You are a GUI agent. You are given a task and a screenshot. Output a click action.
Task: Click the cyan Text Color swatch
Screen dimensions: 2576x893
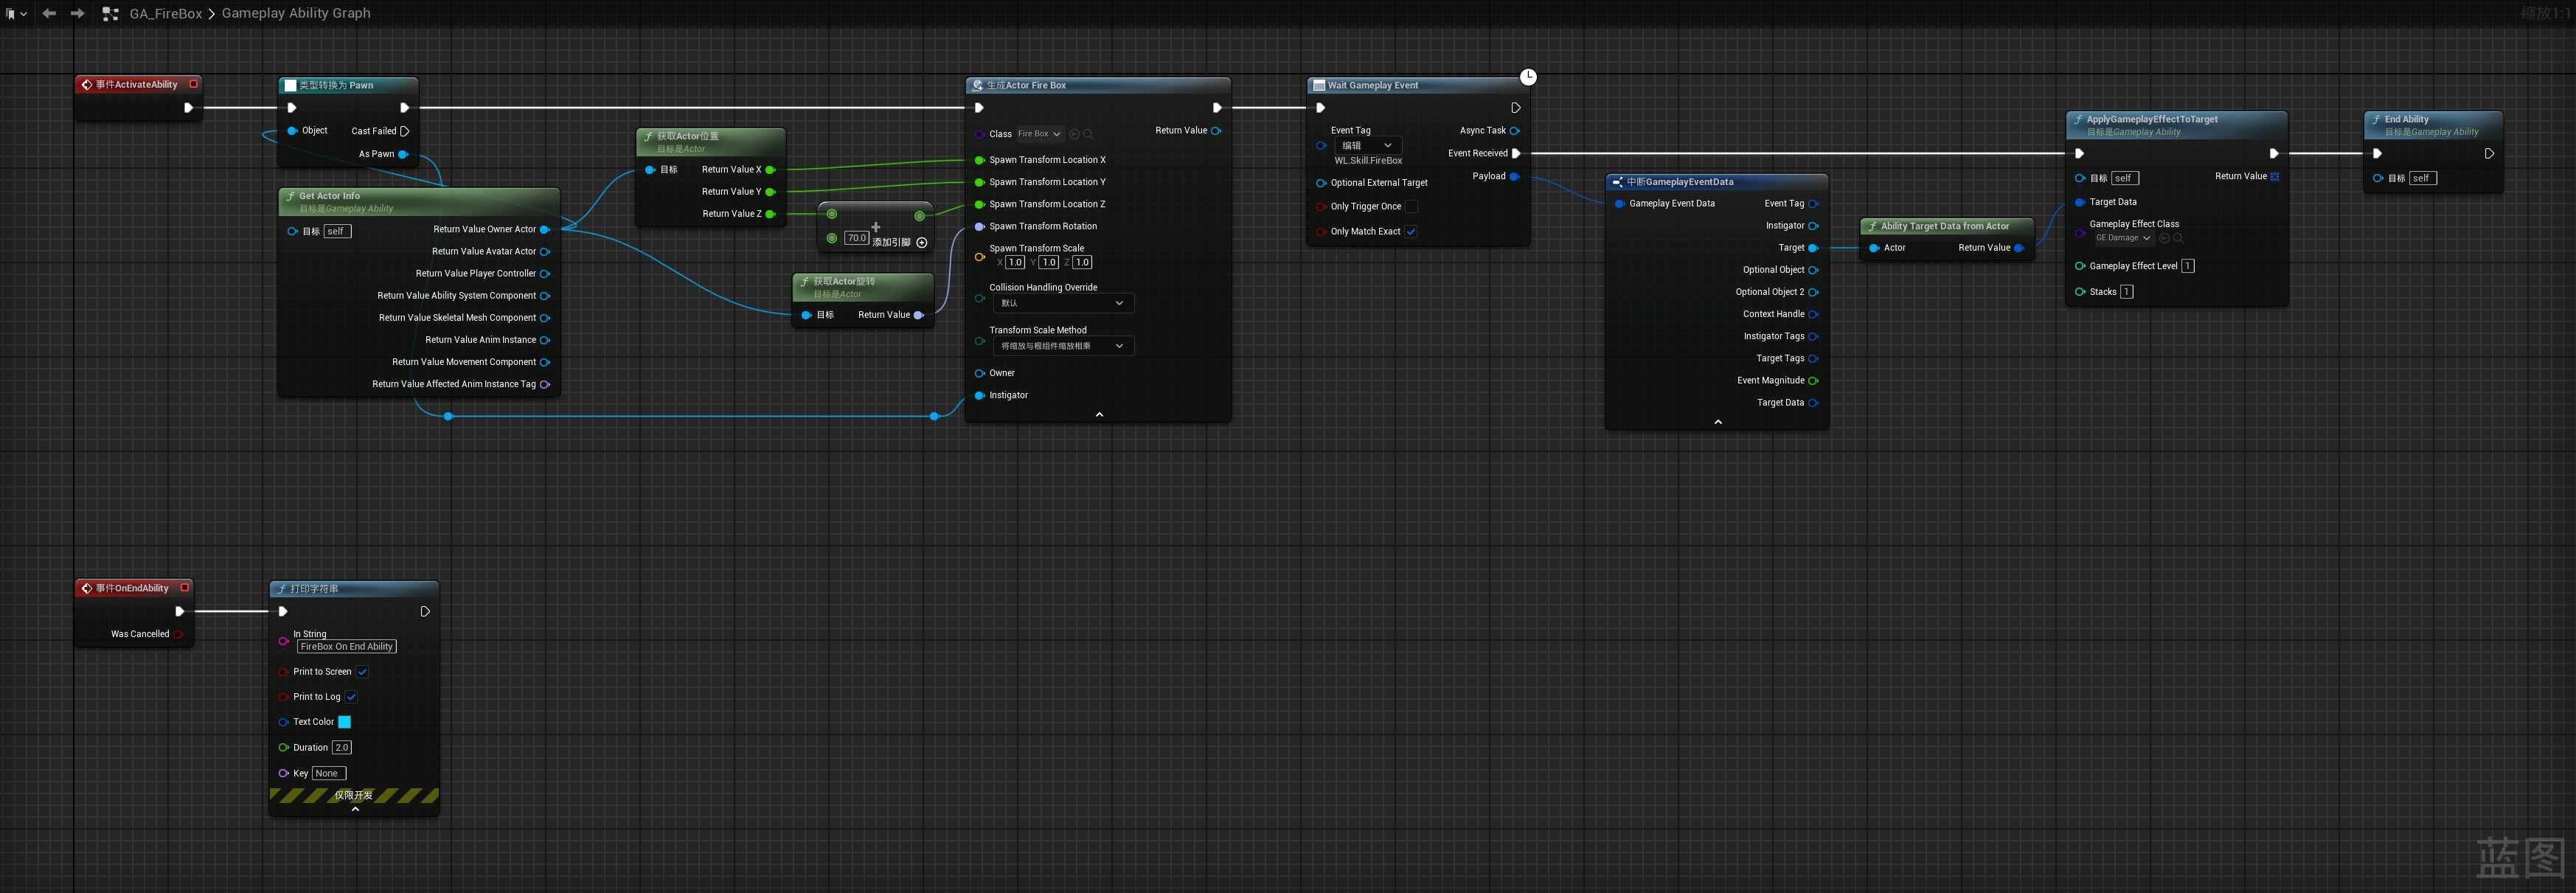click(x=344, y=722)
